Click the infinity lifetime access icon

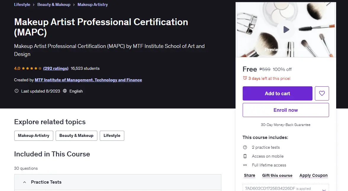tap(245, 165)
